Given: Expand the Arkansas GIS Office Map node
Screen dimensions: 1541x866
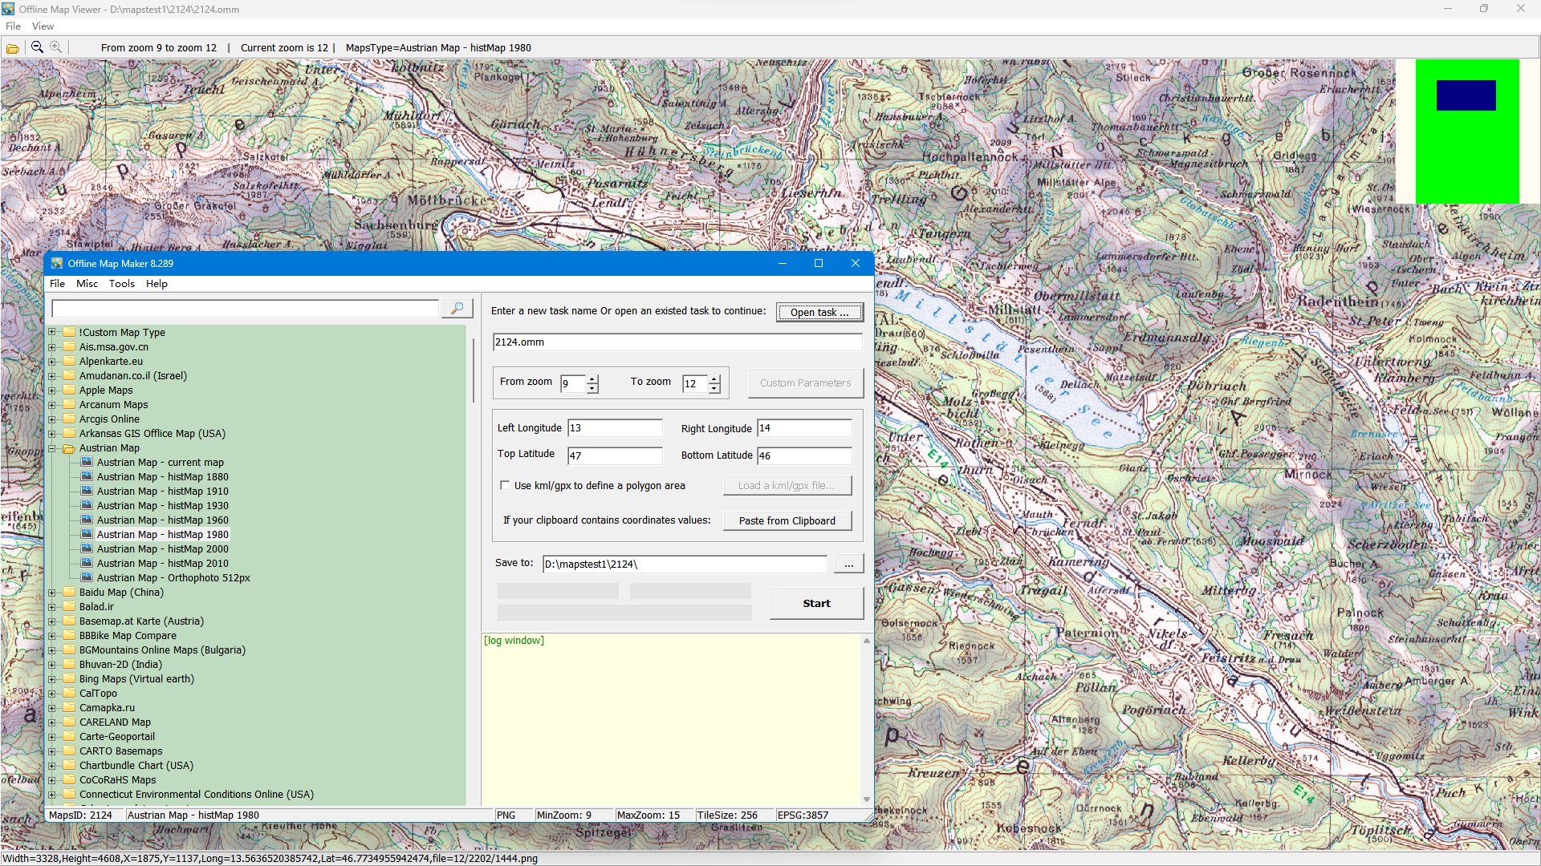Looking at the screenshot, I should tap(52, 434).
